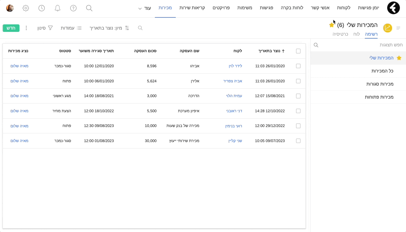Select the כל המכירות view in sidebar
The height and width of the screenshot is (232, 406).
pos(358,71)
